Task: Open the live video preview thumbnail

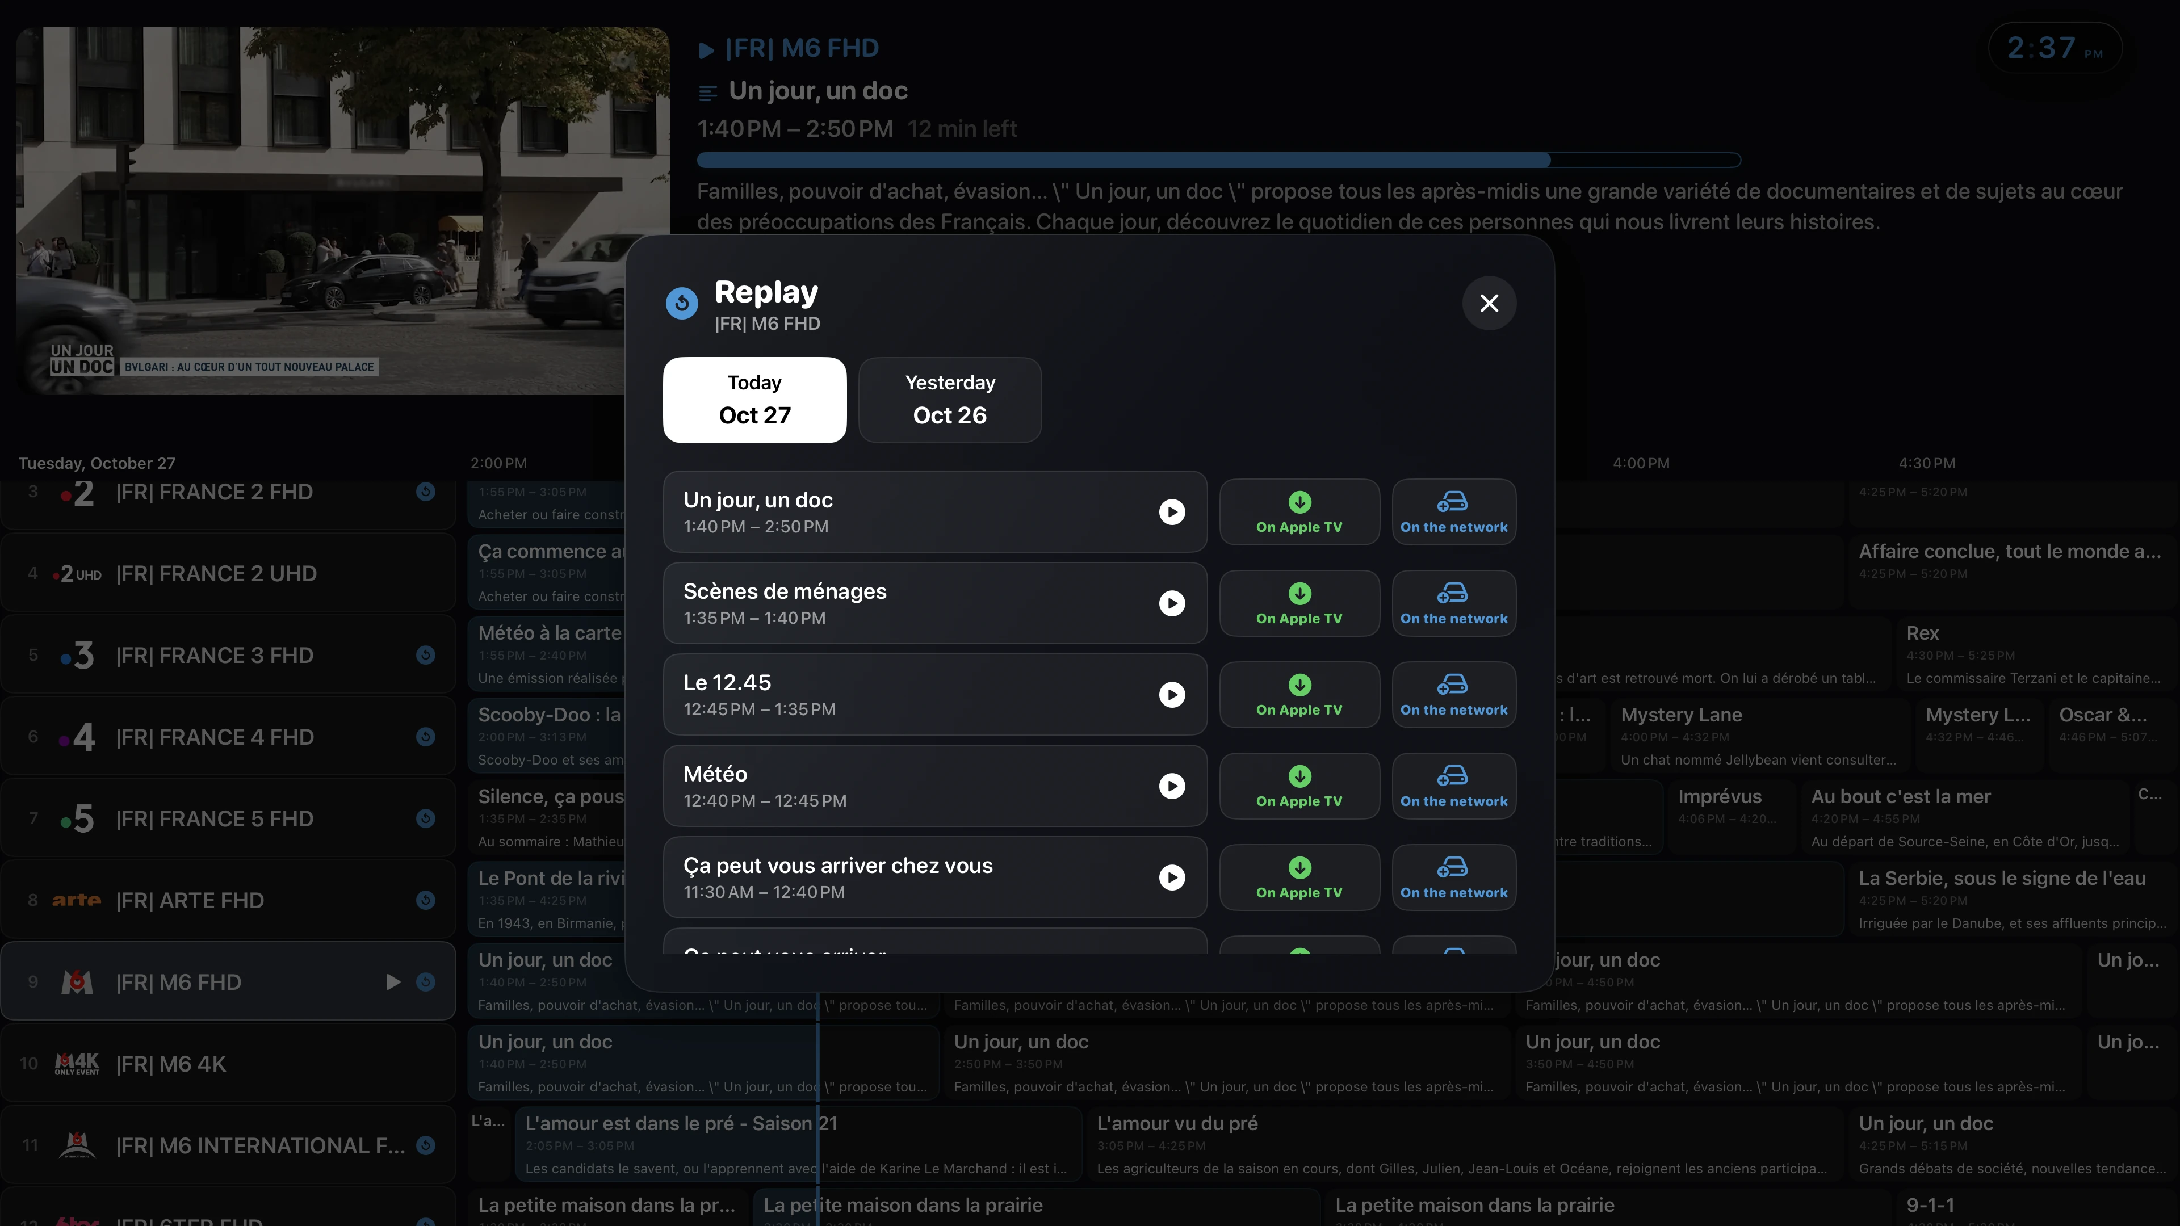Action: [x=343, y=211]
